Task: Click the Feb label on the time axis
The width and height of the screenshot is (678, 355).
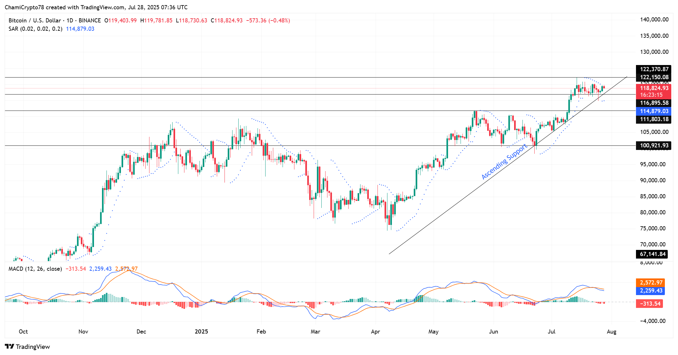Action: pos(261,332)
